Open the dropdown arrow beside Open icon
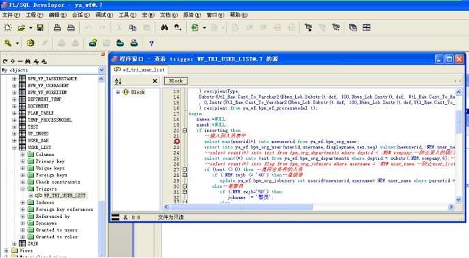 [x=31, y=28]
